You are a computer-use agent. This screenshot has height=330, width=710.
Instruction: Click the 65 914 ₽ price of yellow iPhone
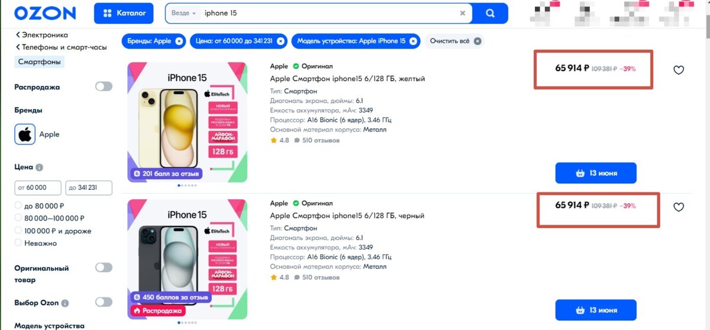coord(572,68)
